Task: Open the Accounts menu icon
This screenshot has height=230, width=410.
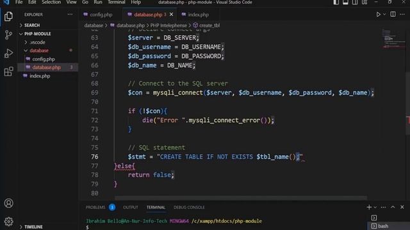Action: coord(8,203)
